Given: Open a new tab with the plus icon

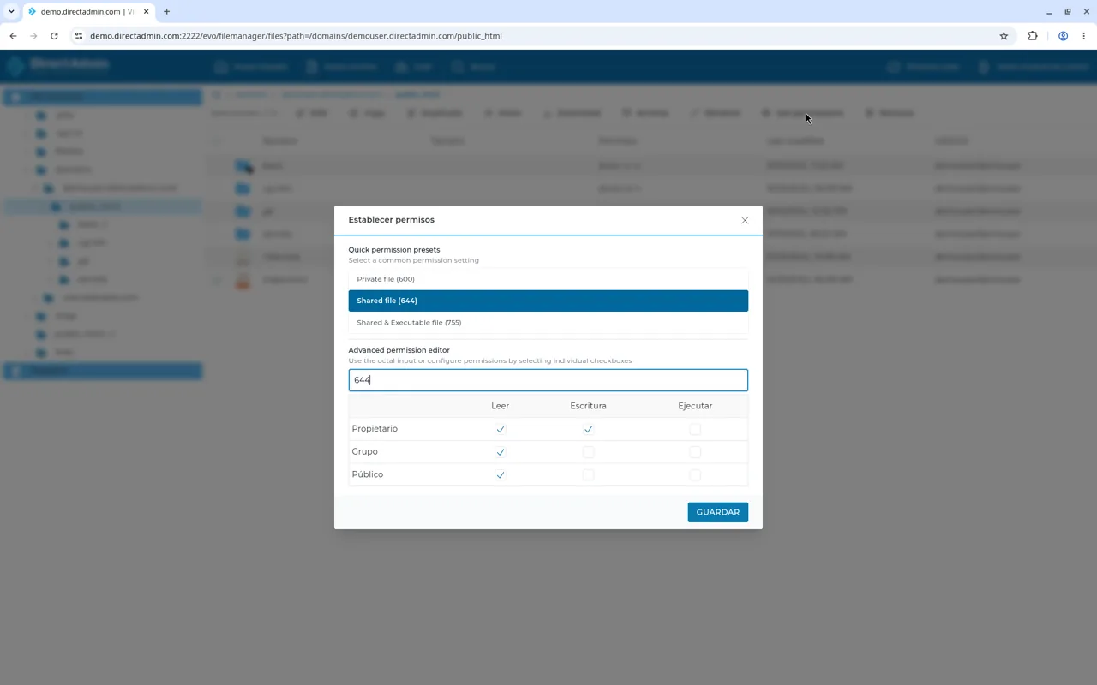Looking at the screenshot, I should (x=166, y=12).
